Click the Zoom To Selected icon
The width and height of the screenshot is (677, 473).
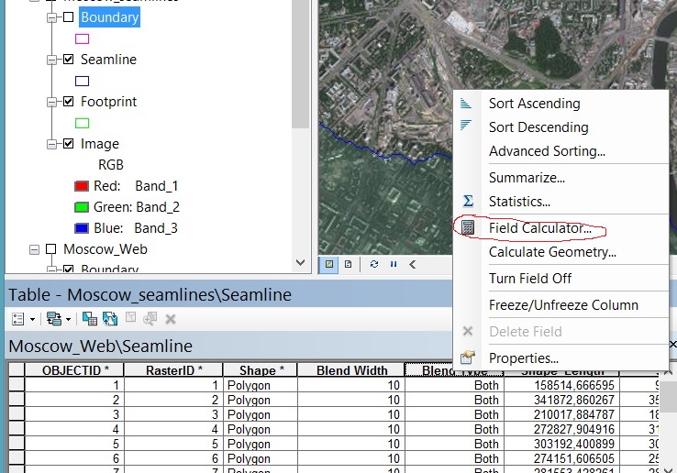150,319
